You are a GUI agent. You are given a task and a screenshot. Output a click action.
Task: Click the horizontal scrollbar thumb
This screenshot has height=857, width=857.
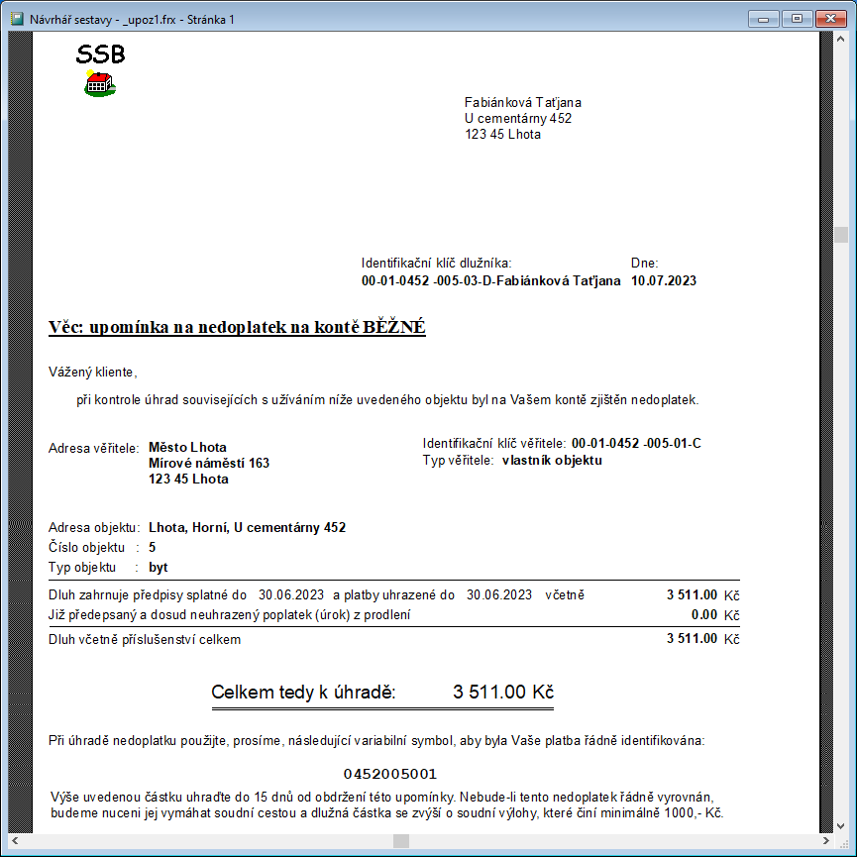pos(400,840)
